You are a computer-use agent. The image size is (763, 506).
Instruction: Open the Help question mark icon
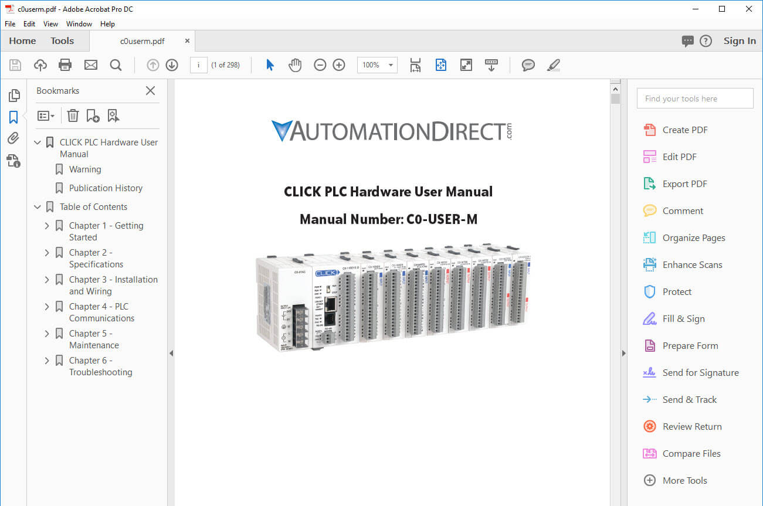706,41
